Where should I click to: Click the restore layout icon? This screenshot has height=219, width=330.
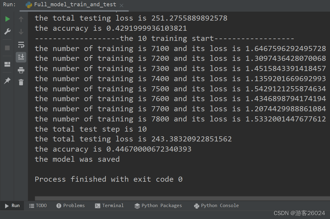(x=7, y=64)
